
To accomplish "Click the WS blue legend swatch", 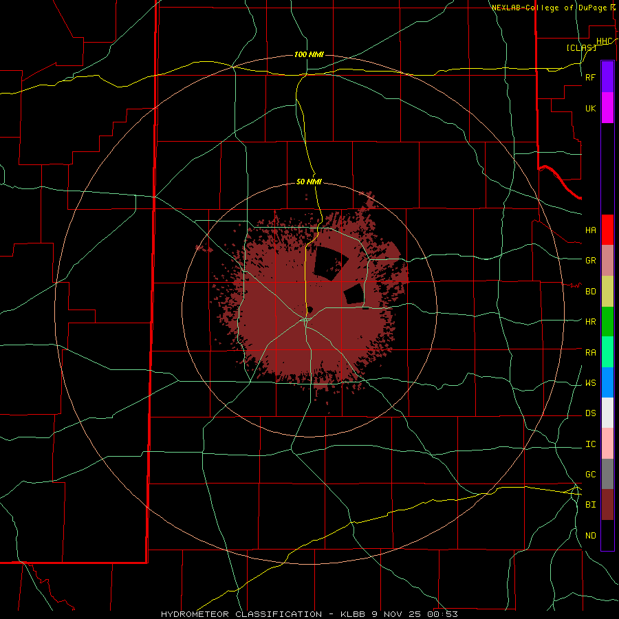I will [x=607, y=382].
